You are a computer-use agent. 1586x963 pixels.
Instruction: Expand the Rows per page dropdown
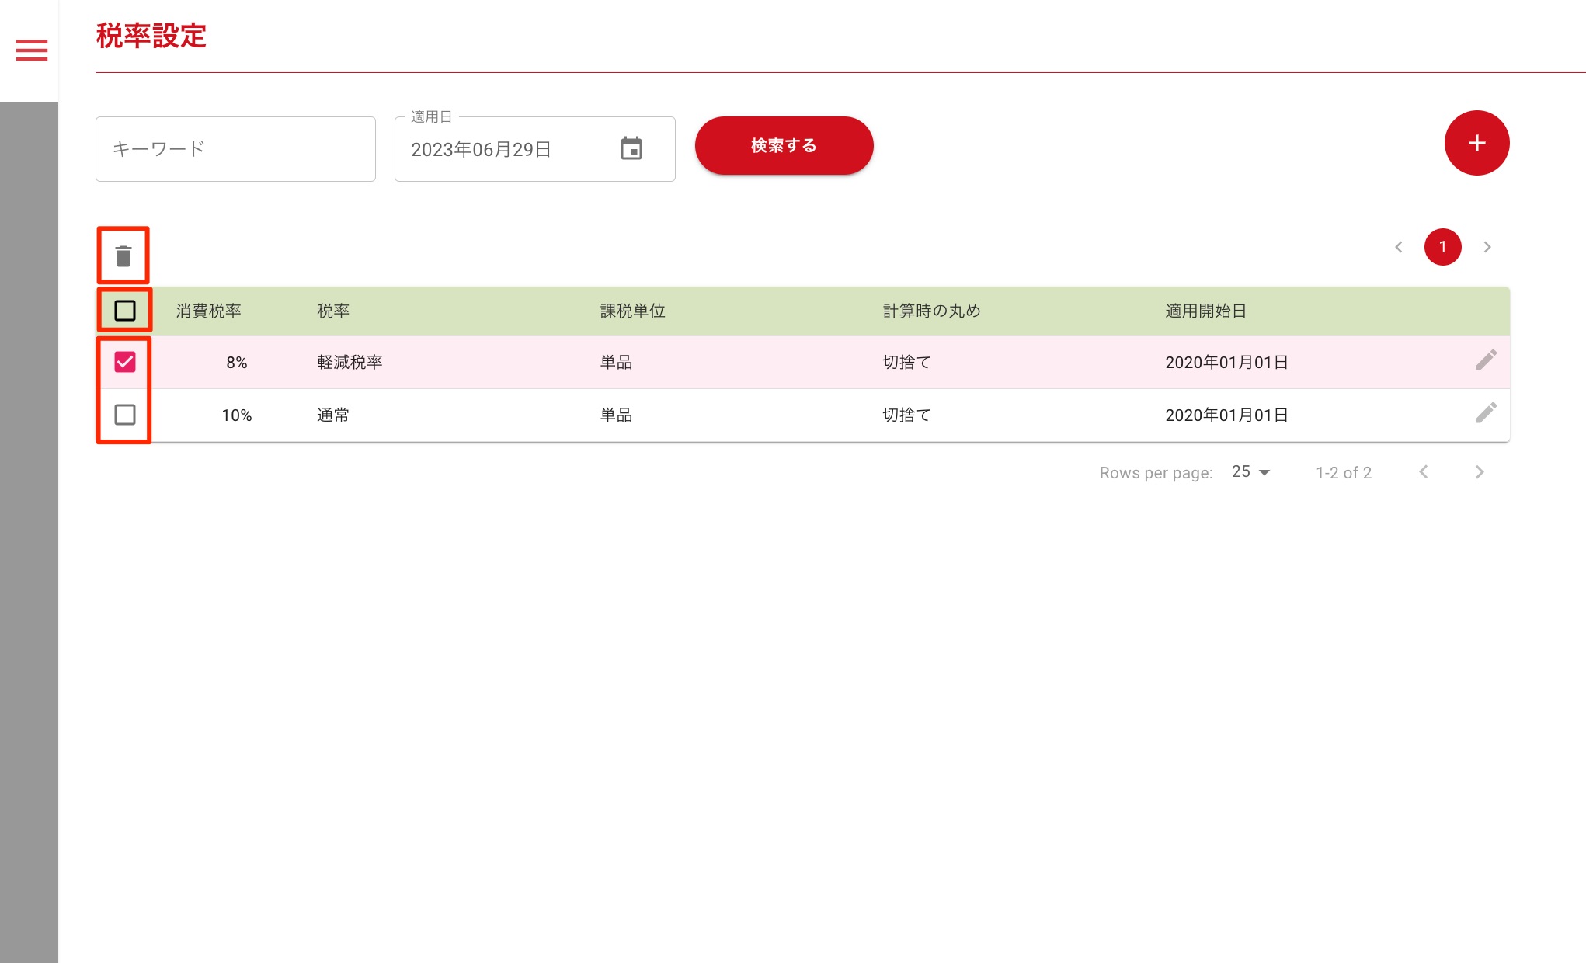click(1250, 472)
